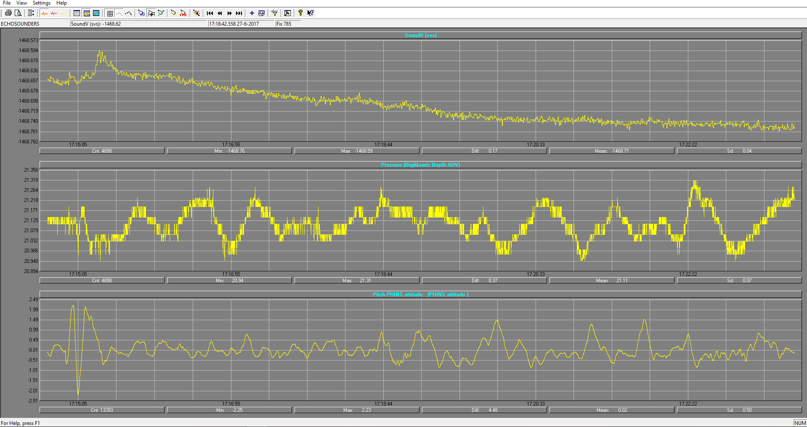Open Print Preview from the toolbar

pos(18,13)
